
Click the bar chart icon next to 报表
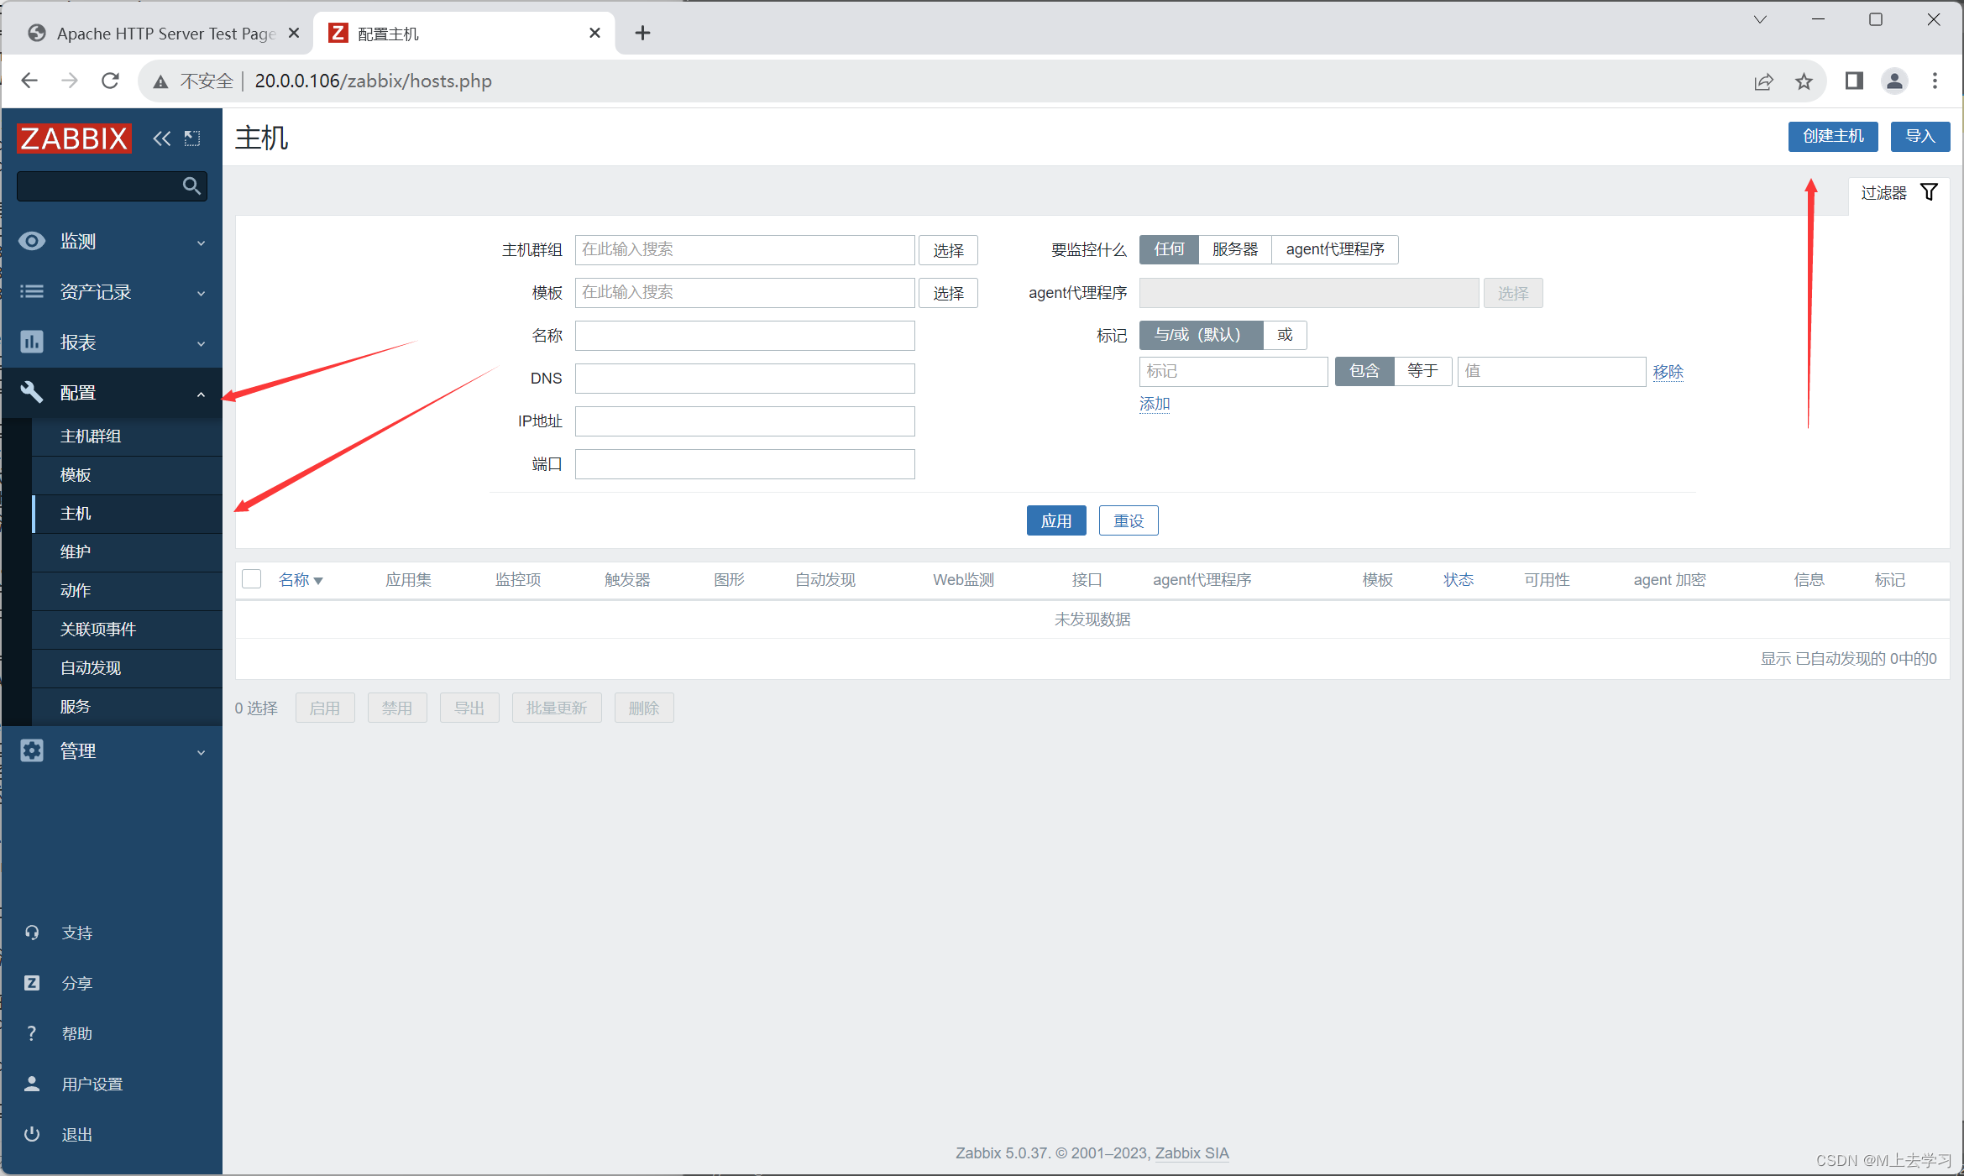click(32, 342)
